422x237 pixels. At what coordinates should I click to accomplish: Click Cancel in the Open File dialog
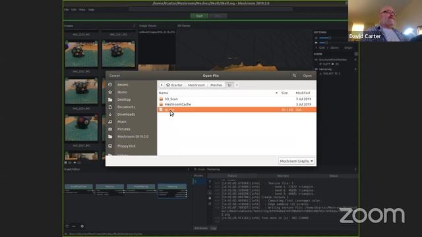tap(115, 76)
